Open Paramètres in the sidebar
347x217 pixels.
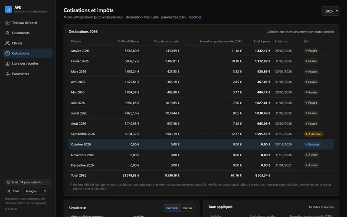pyautogui.click(x=28, y=74)
